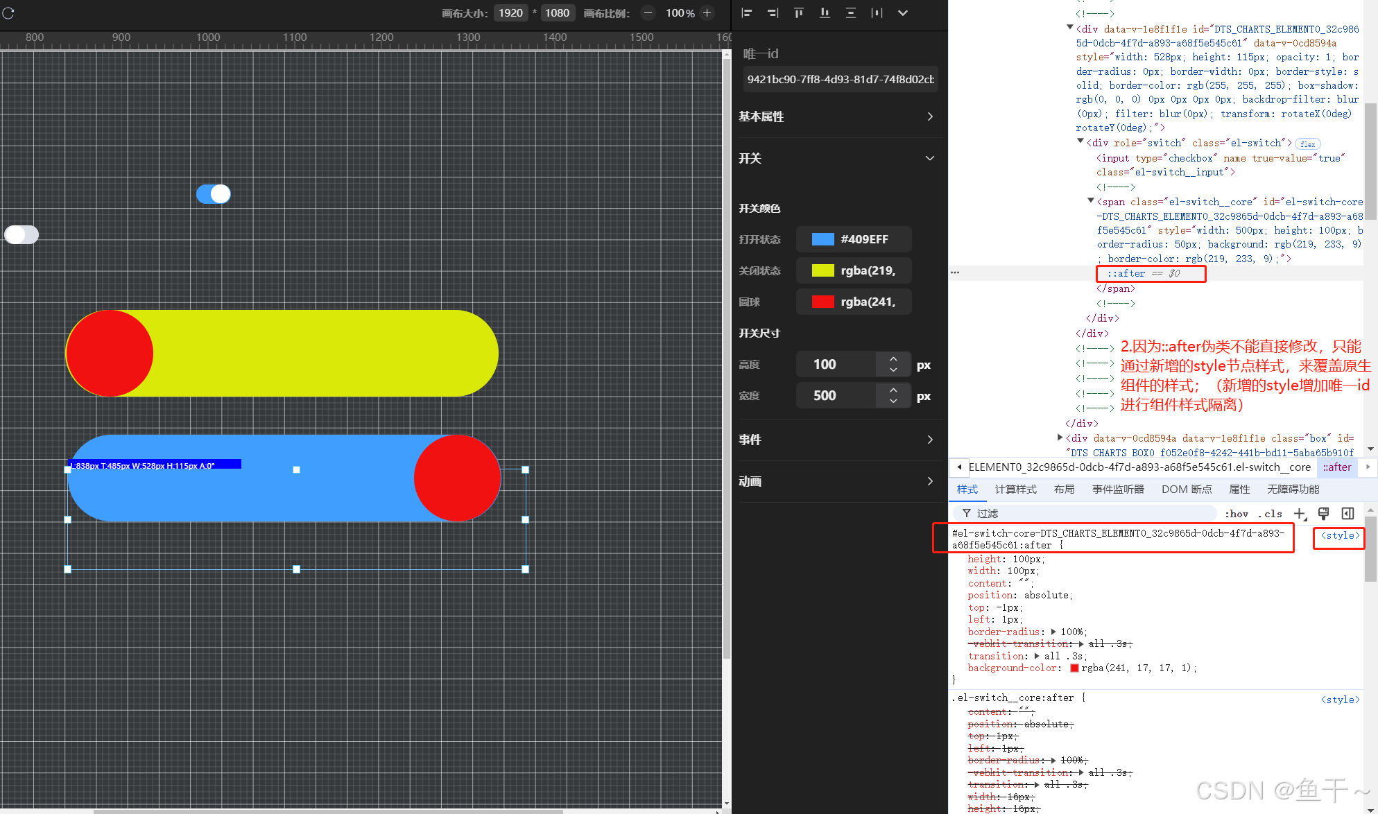Expand border-radius shorthand in highlighted rule

click(1053, 632)
